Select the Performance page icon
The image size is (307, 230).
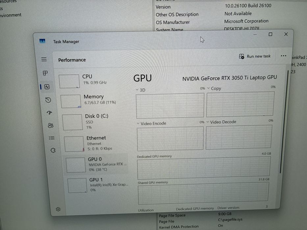point(47,87)
